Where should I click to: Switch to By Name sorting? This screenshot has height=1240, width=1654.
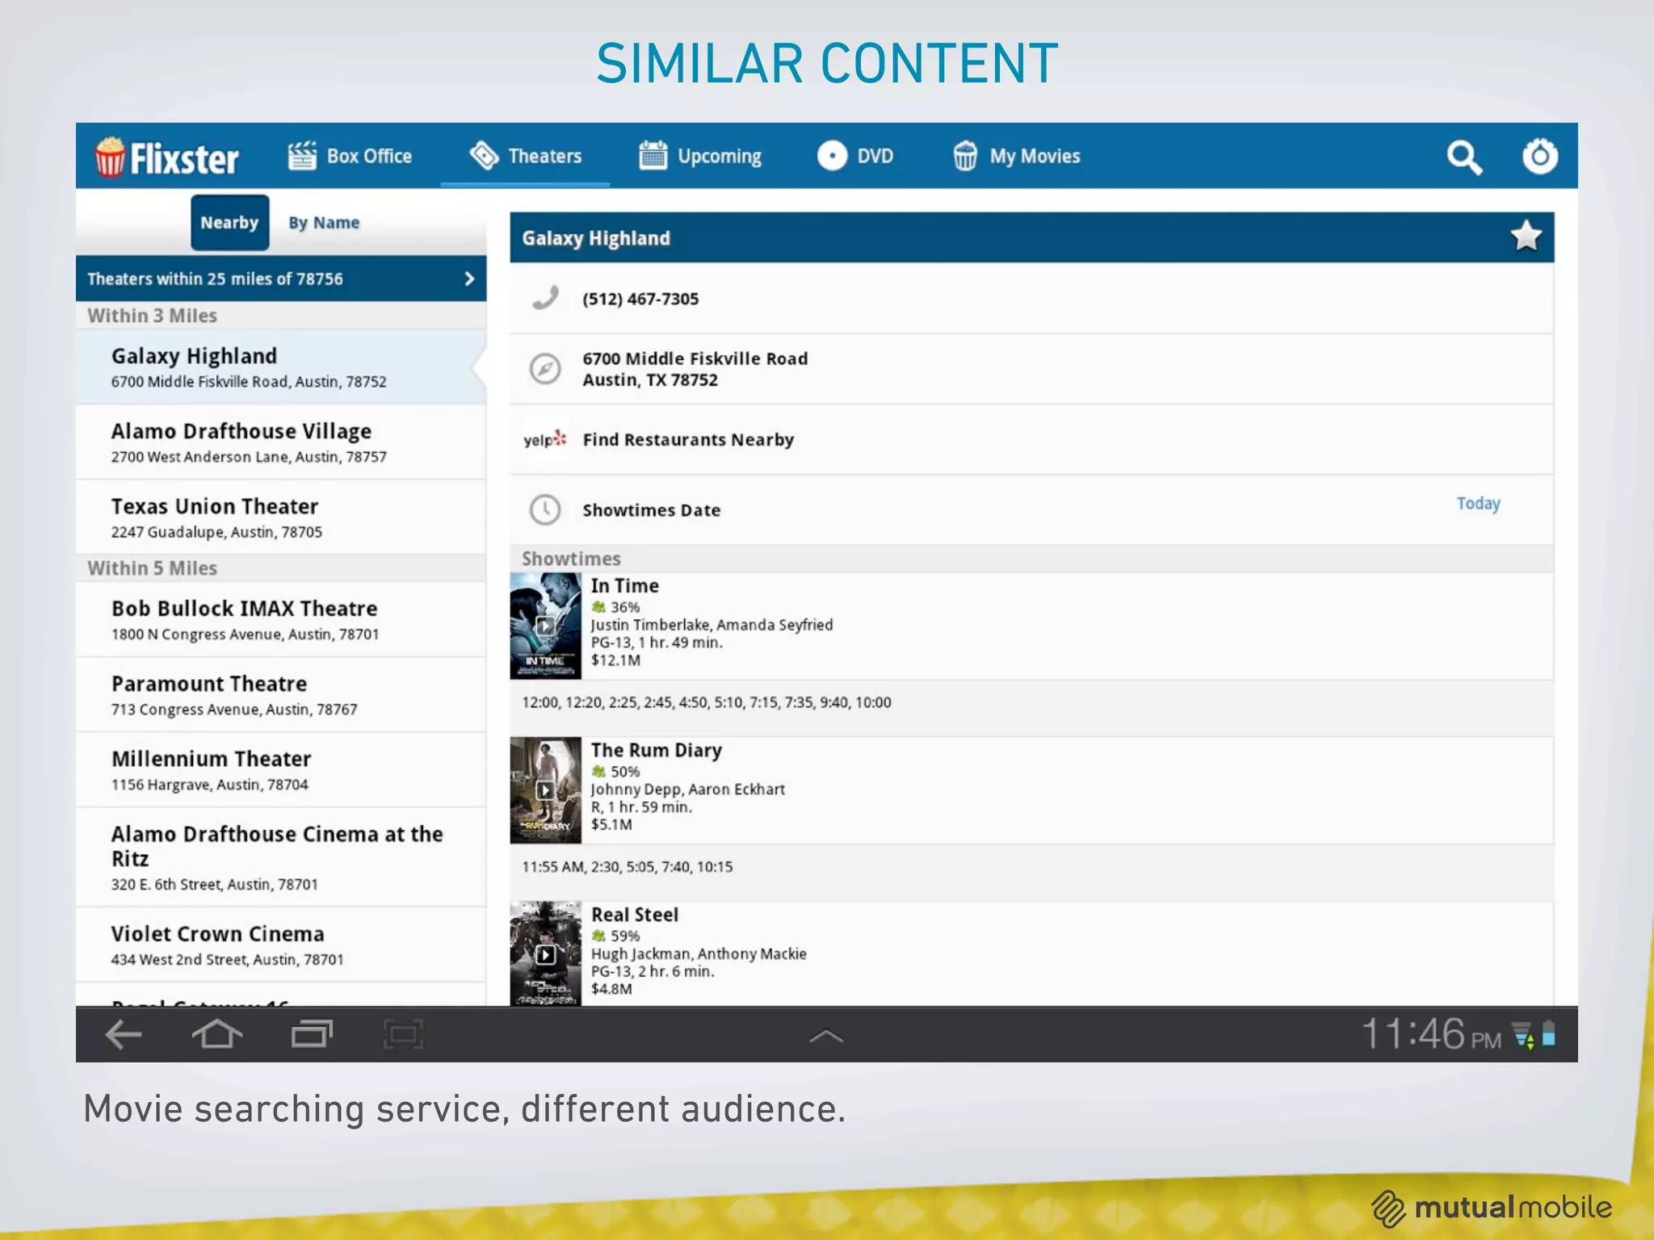[x=324, y=222]
